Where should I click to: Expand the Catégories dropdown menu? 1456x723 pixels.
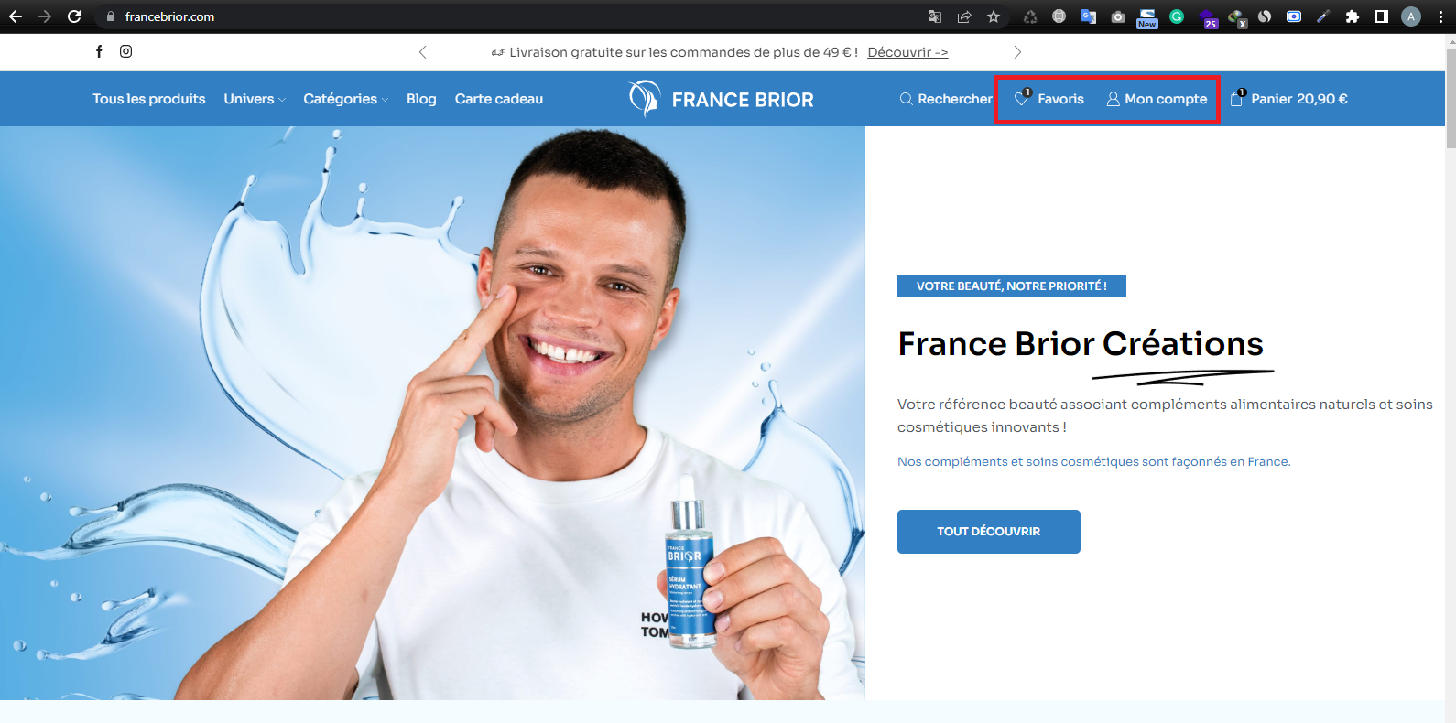point(346,99)
